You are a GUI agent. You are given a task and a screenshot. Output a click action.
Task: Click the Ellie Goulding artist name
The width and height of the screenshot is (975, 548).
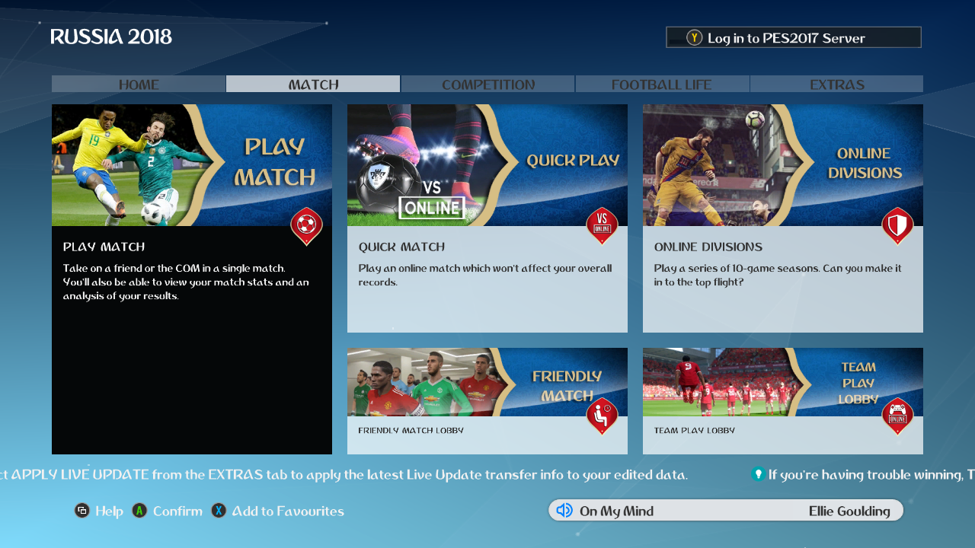coord(849,511)
